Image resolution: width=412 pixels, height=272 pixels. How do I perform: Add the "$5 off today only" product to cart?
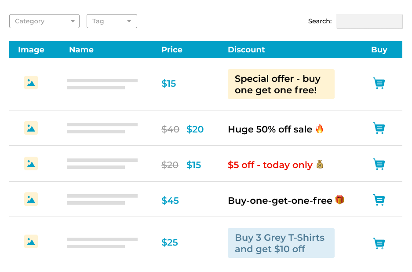379,164
